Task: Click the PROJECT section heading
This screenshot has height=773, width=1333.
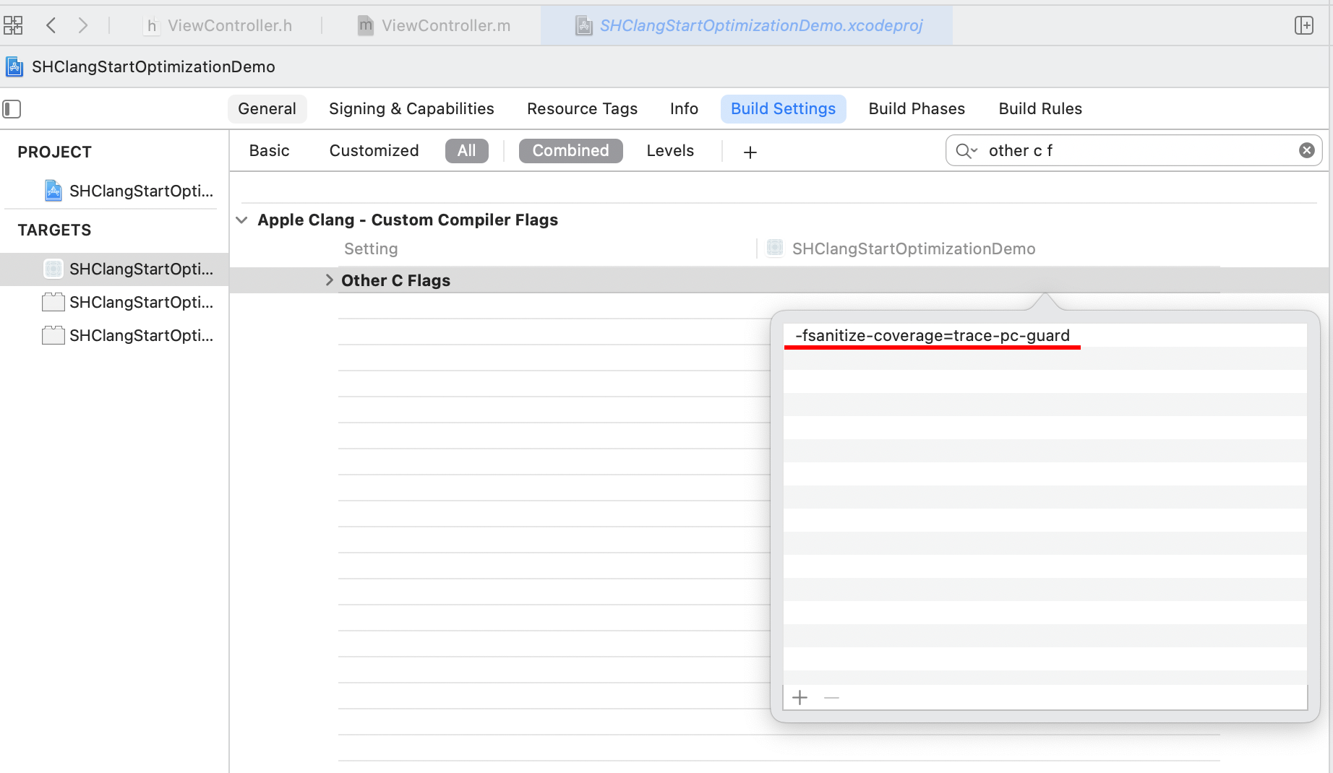Action: [55, 152]
